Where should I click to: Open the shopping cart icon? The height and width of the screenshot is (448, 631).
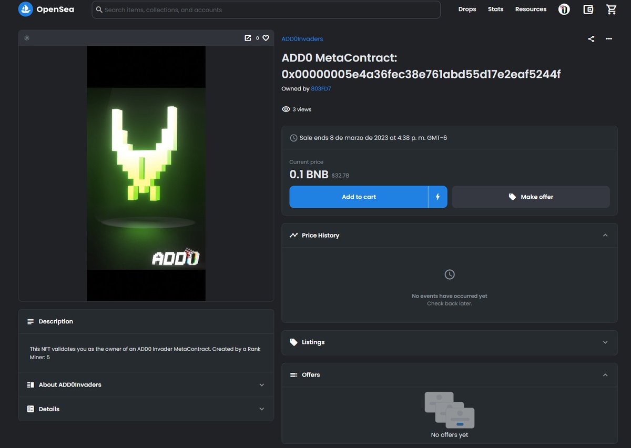[611, 9]
